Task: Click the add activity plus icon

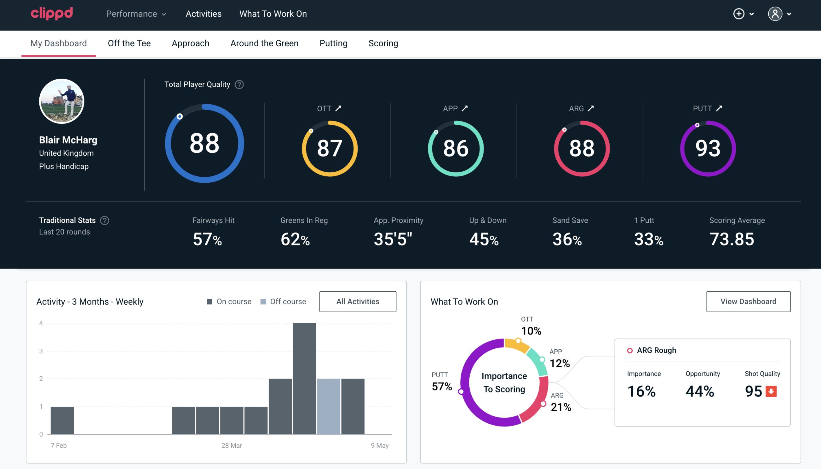Action: tap(739, 14)
